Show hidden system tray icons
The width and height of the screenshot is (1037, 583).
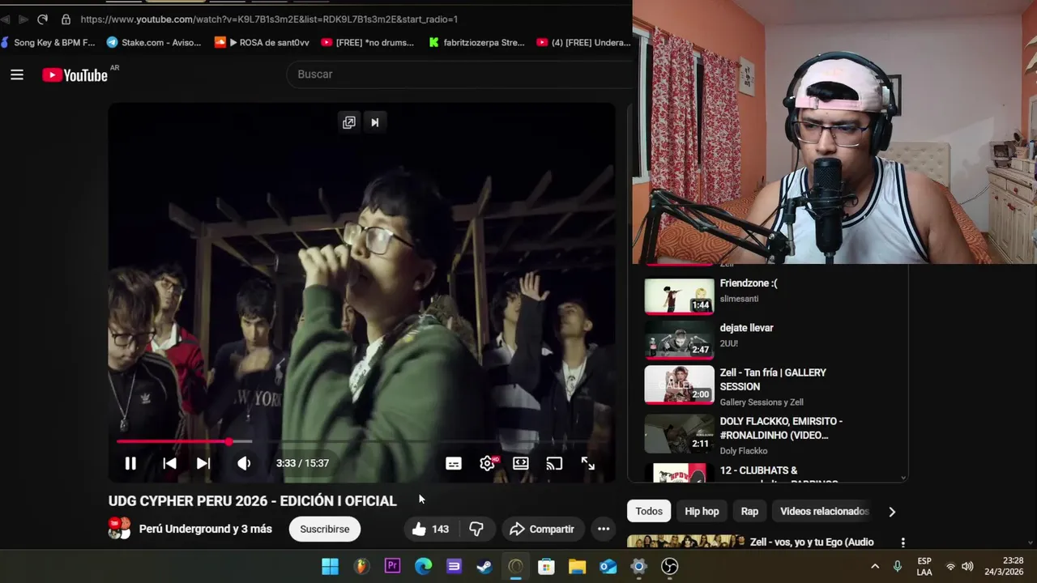(x=875, y=566)
